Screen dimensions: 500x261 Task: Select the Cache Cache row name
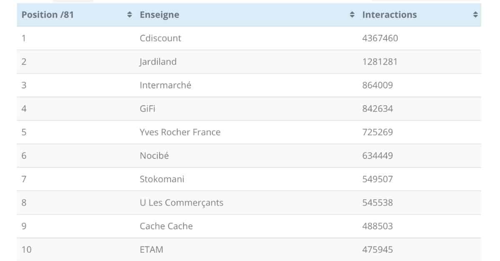166,226
